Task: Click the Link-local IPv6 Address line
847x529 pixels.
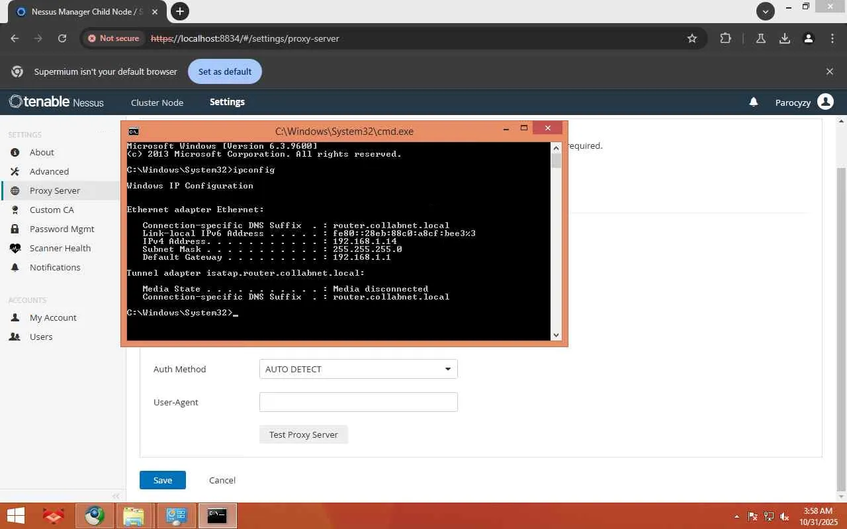Action: click(309, 233)
